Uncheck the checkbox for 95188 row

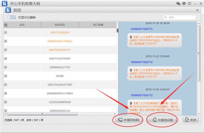5,76
